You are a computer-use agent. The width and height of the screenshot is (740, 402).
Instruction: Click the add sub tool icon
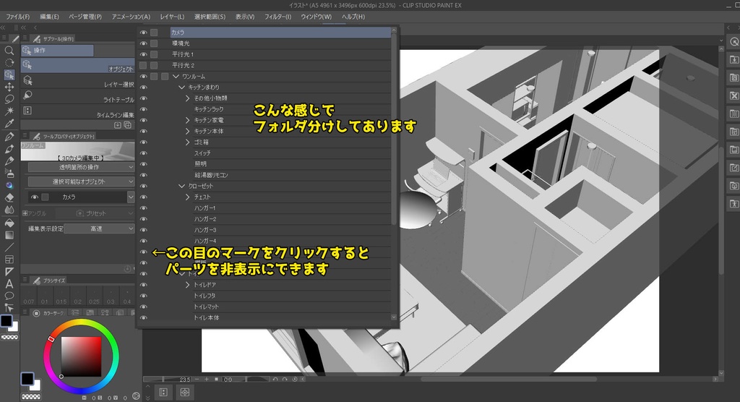point(127,125)
